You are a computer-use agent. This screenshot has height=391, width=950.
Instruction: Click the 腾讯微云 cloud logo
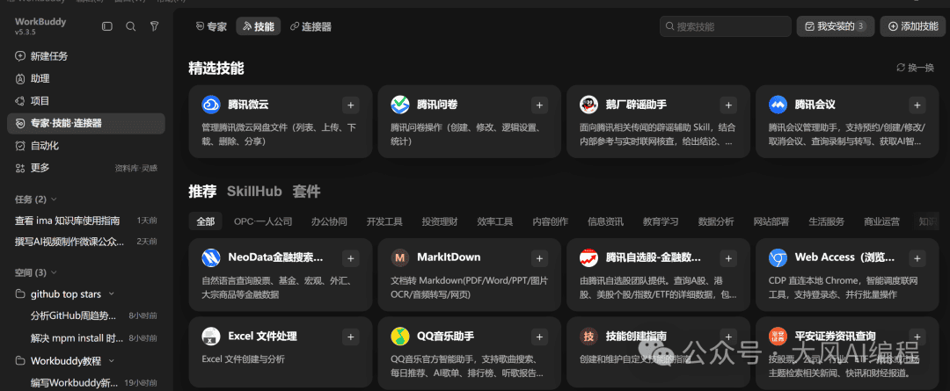[211, 105]
